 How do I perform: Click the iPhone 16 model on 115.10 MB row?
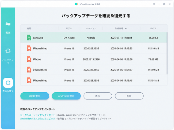[69, 48]
